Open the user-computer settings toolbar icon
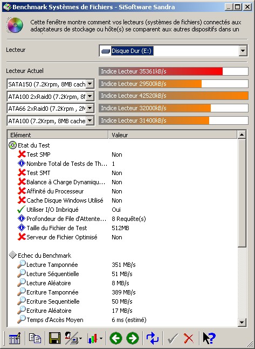This screenshot has height=349, width=255. point(71,338)
